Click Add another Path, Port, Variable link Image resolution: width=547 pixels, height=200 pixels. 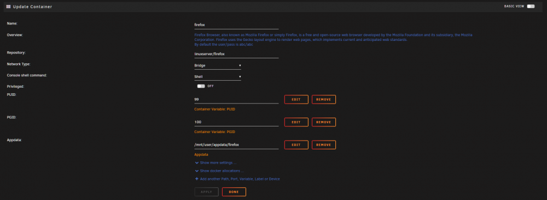(240, 179)
